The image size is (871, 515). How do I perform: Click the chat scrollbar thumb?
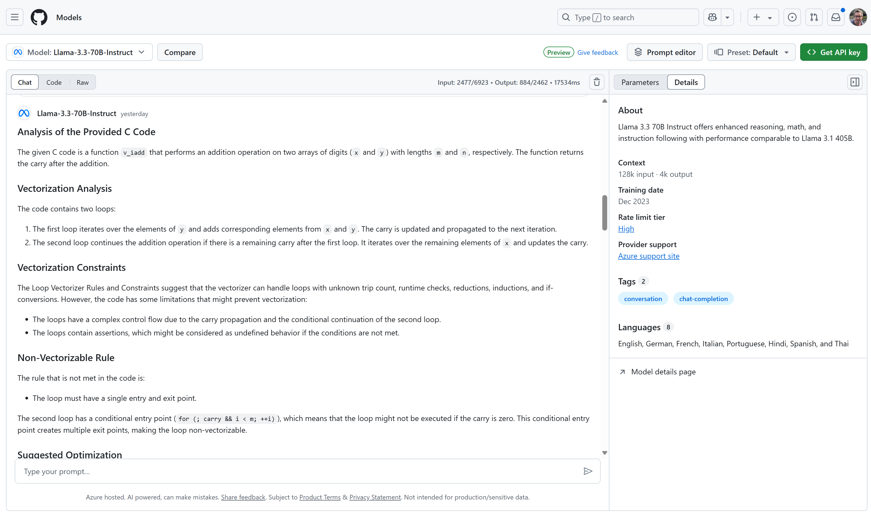(604, 213)
